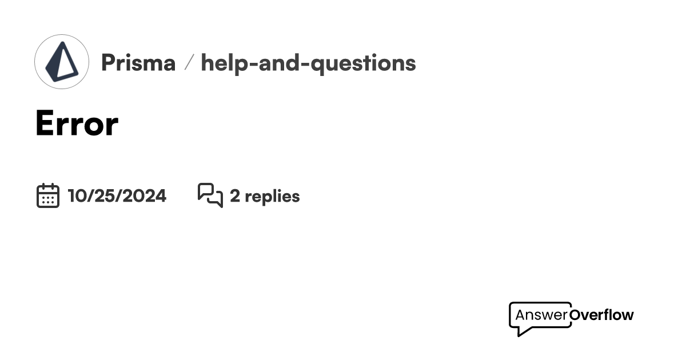Open the help-and-questions channel link
The image size is (686, 360).
coord(308,63)
